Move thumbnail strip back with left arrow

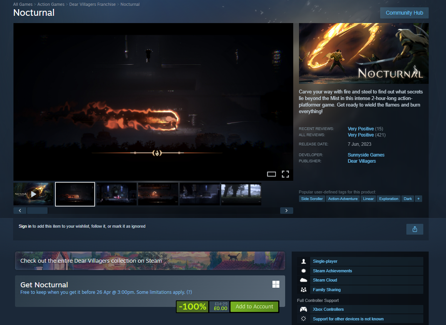[20, 210]
